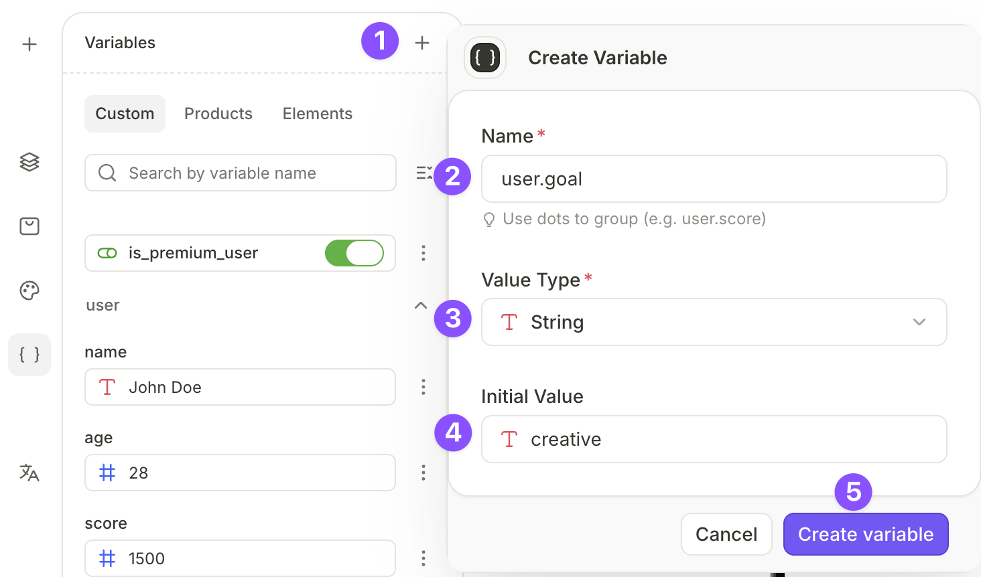The image size is (981, 577).
Task: Click the Initial Value field with creative
Action: pyautogui.click(x=714, y=439)
